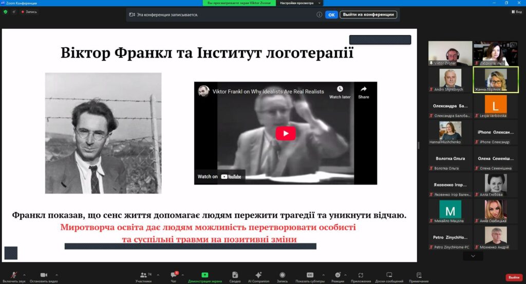Click the green screen-viewing banner at the top
The height and width of the screenshot is (284, 526).
[x=239, y=3]
